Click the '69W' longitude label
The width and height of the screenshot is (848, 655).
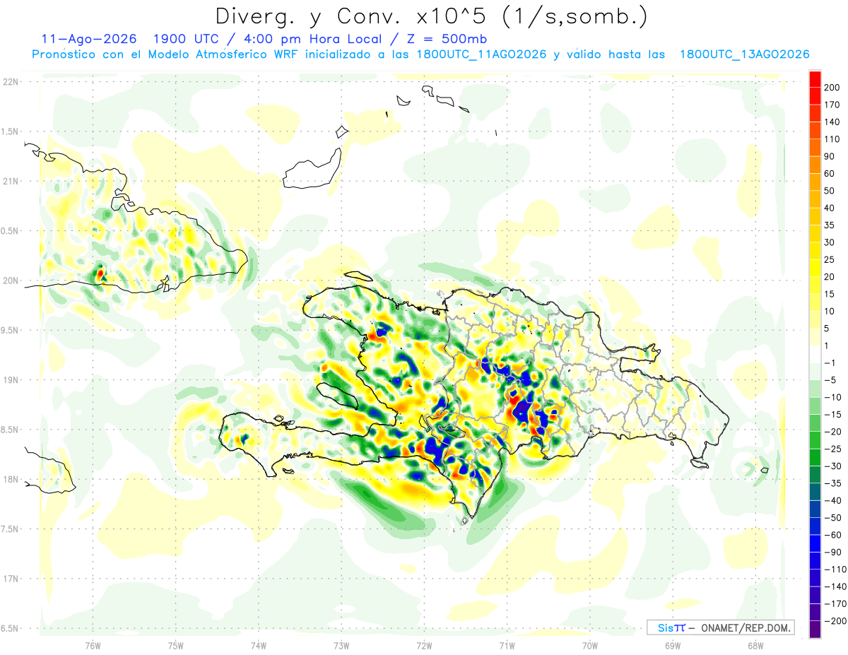(673, 646)
